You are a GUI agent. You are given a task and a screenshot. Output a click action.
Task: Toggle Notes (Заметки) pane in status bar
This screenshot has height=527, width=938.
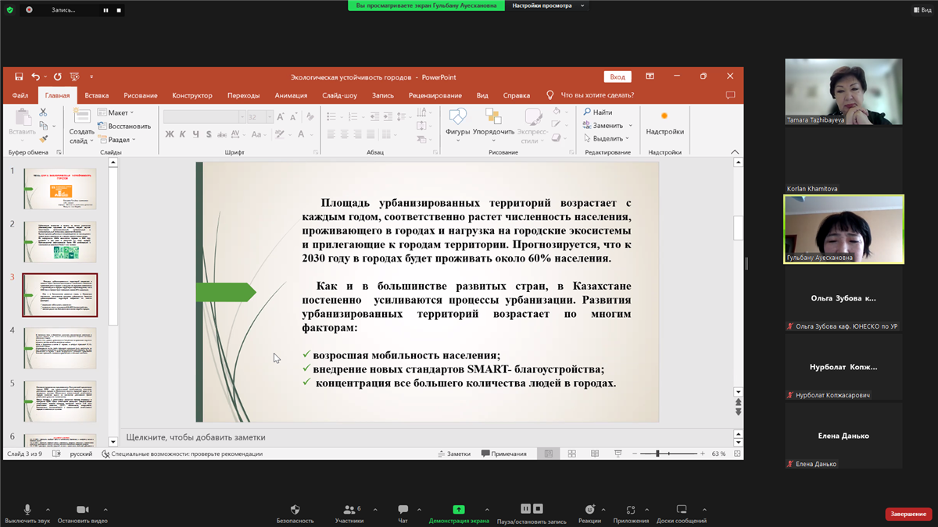(x=454, y=454)
